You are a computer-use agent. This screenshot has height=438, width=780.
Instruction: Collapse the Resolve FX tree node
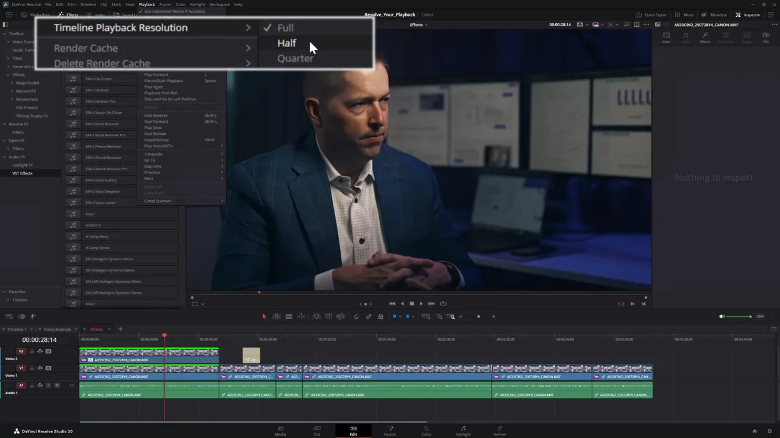point(4,124)
